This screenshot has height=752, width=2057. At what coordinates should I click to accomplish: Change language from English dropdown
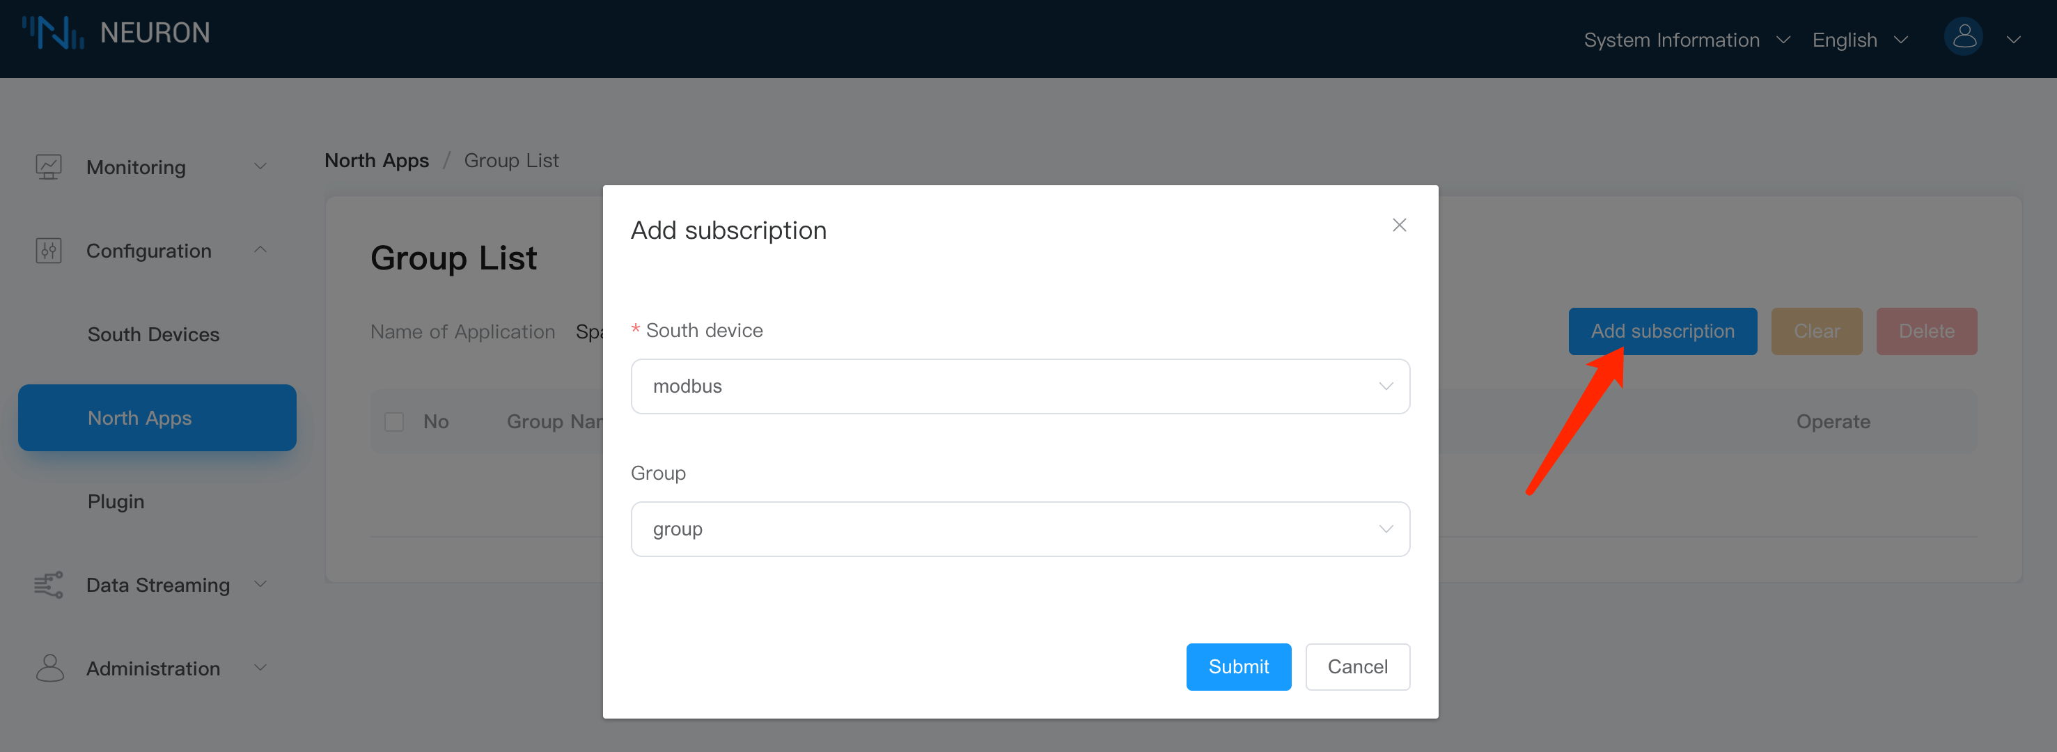click(1859, 40)
